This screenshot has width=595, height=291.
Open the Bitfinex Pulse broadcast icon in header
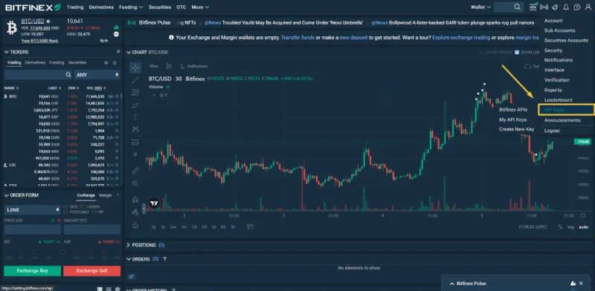[544, 7]
